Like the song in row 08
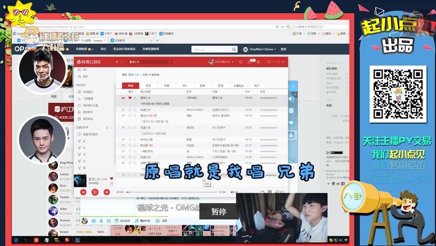The image size is (436, 246). (130, 157)
